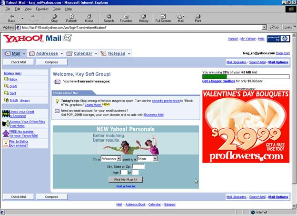Click the minimum Age input field
Screen dimensions: 297x216
tap(124, 172)
